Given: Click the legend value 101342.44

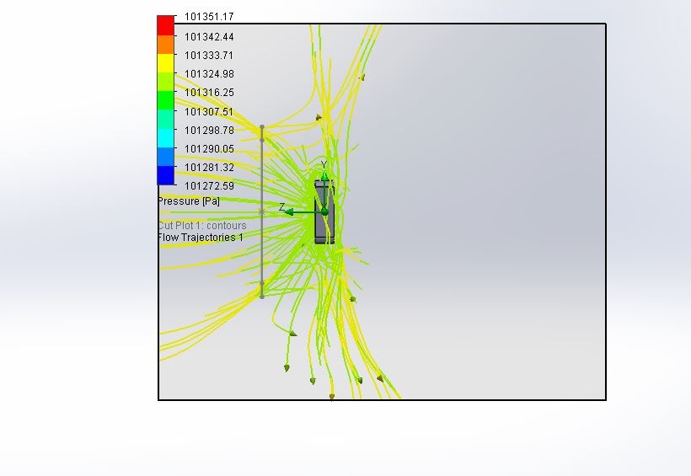Looking at the screenshot, I should [x=209, y=37].
